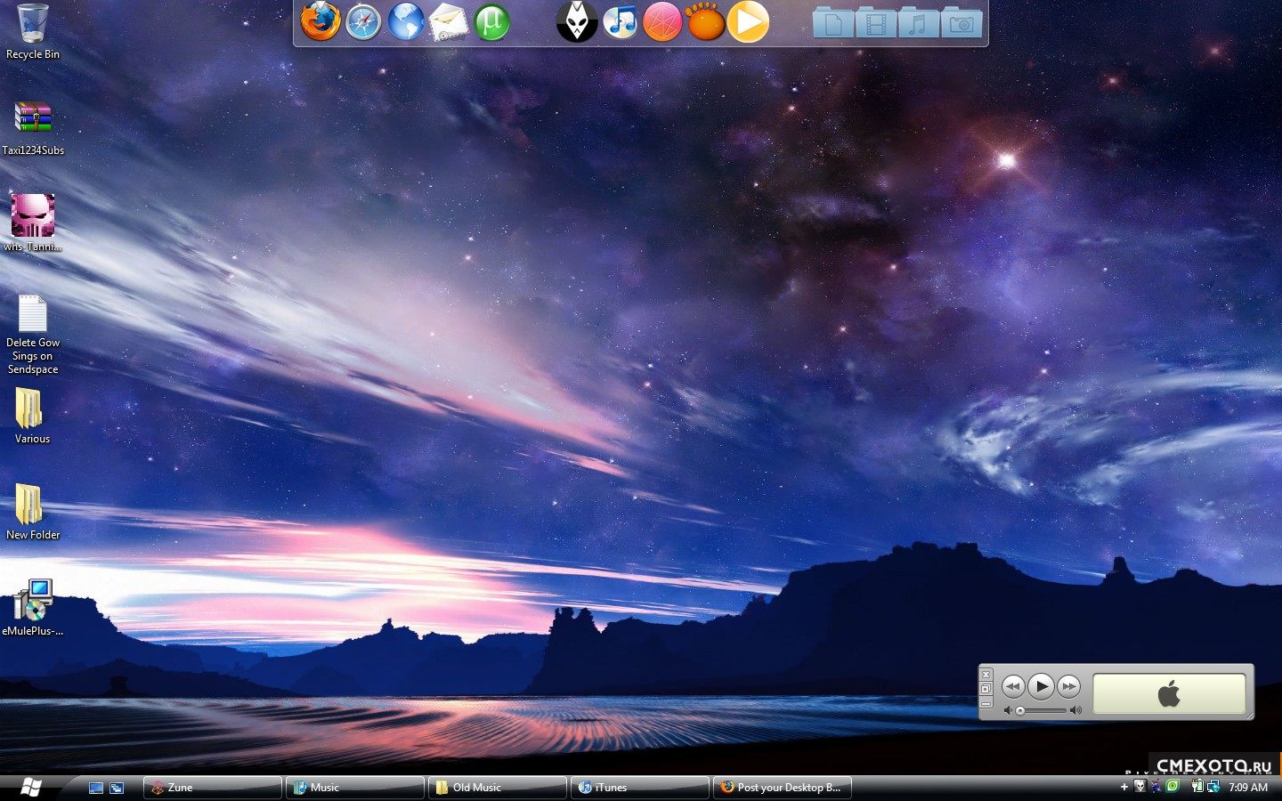This screenshot has height=801, width=1282.
Task: Skip to next track in mini player
Action: click(x=1069, y=686)
